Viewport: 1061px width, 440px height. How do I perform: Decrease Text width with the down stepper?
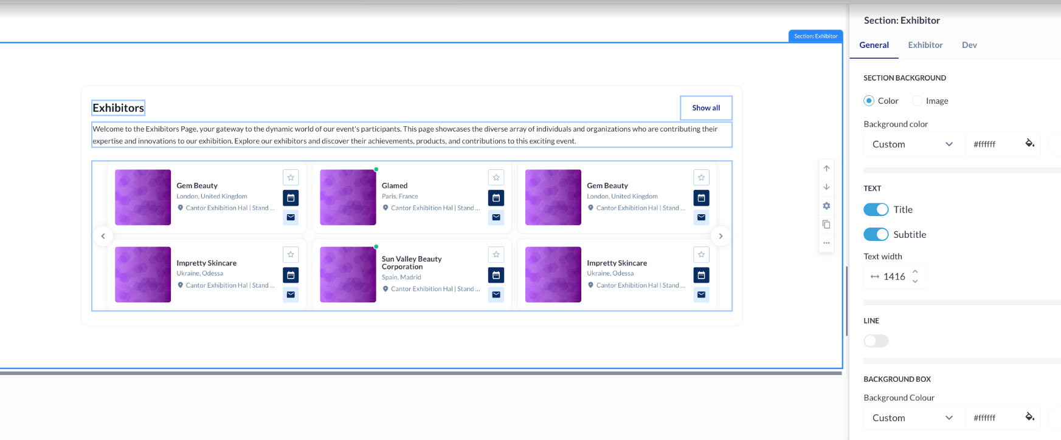click(915, 282)
